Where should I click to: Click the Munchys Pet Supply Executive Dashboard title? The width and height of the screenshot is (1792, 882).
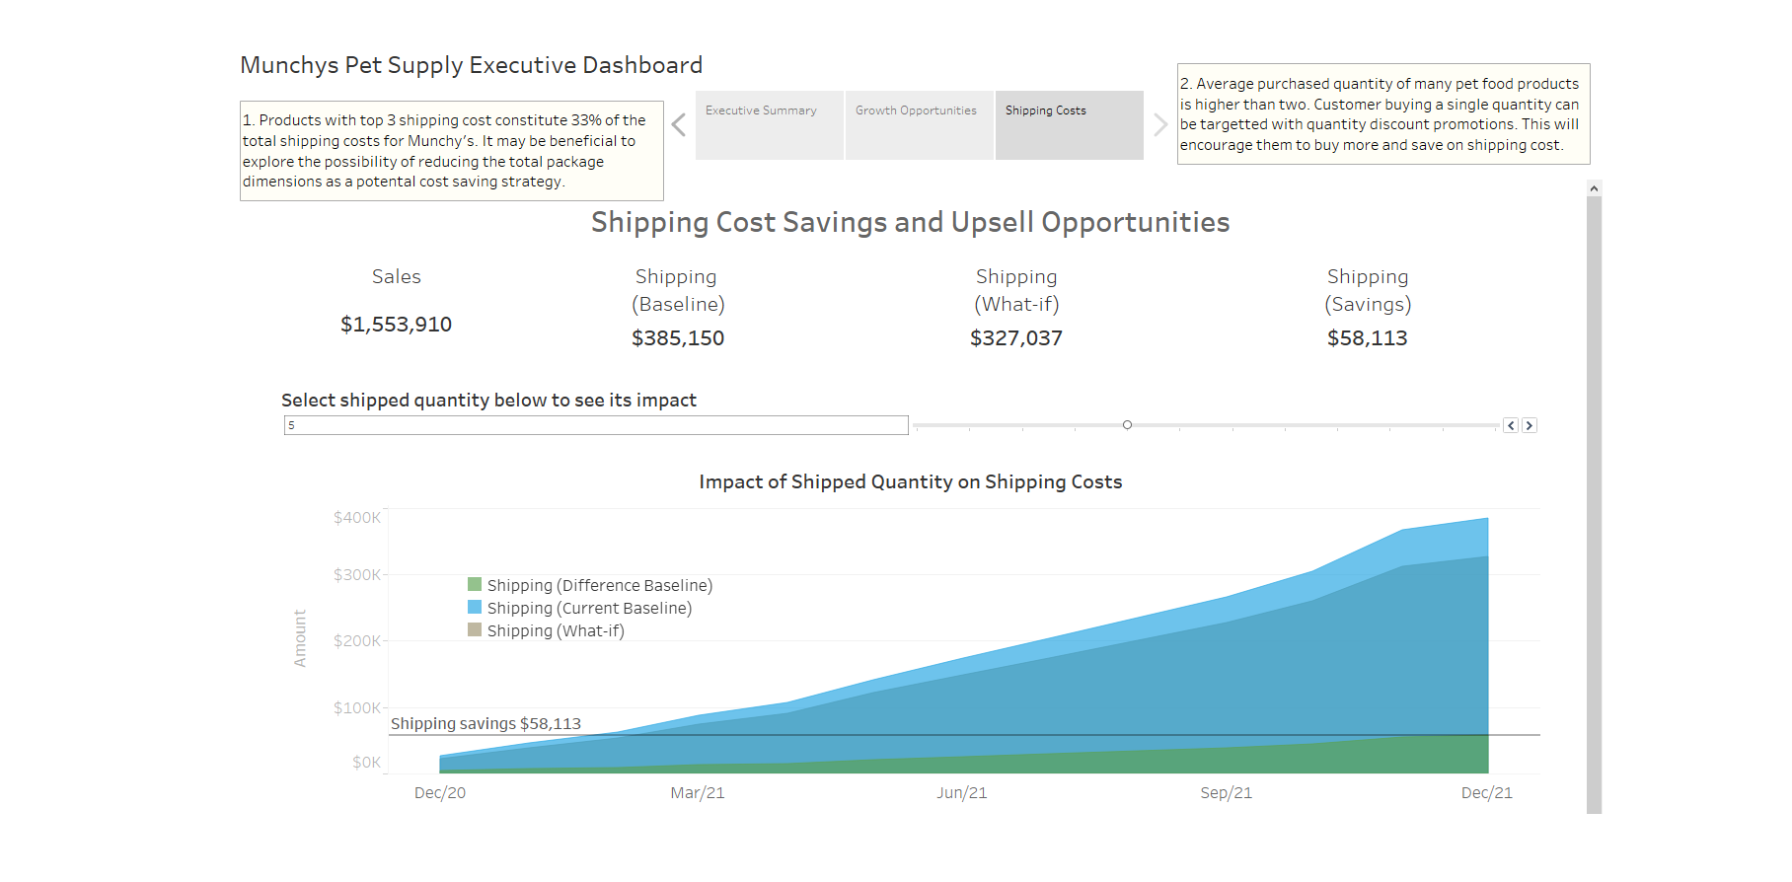472,65
